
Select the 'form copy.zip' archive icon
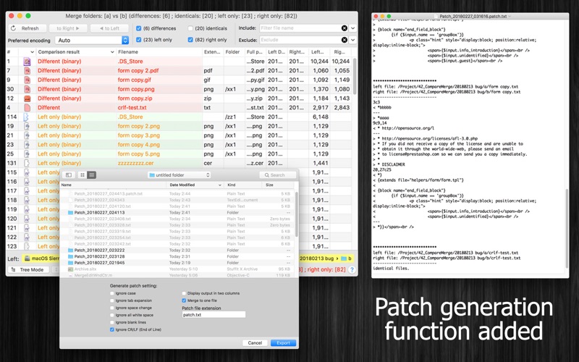tap(27, 98)
